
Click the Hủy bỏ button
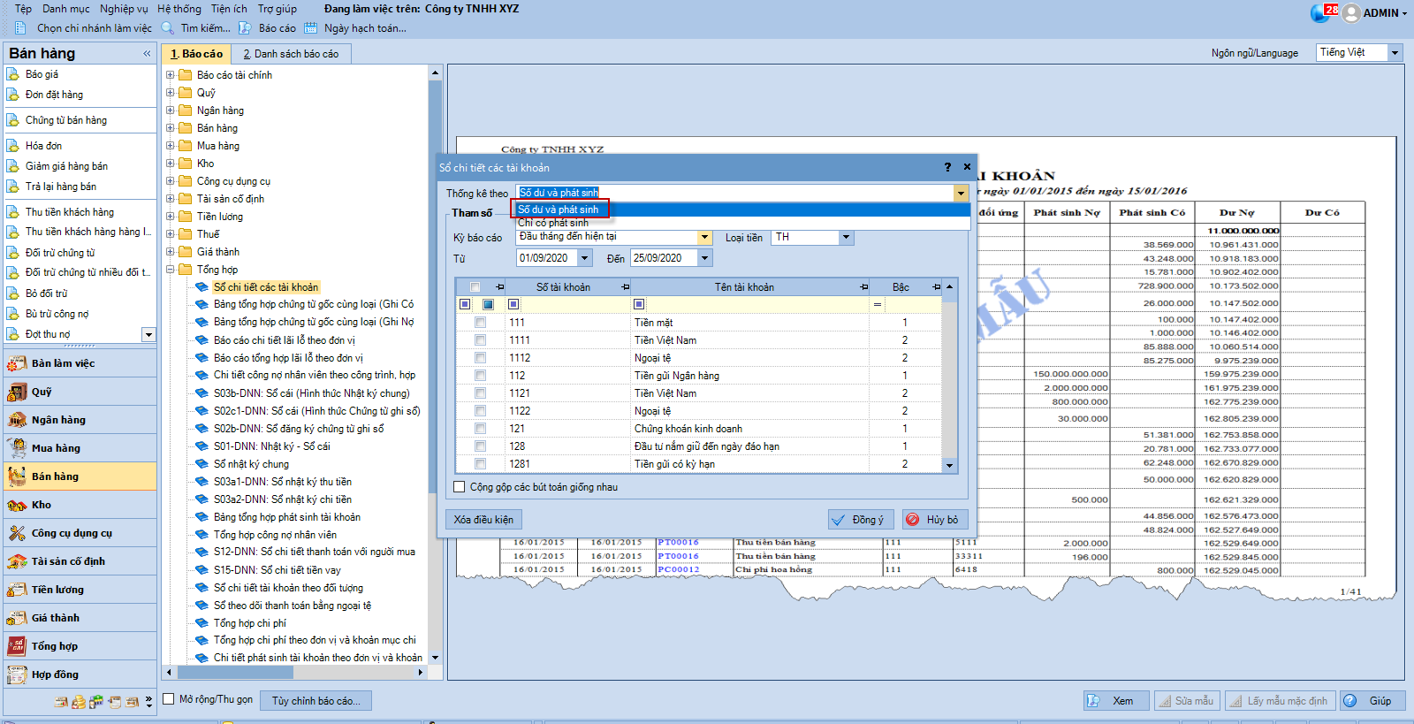click(x=934, y=520)
